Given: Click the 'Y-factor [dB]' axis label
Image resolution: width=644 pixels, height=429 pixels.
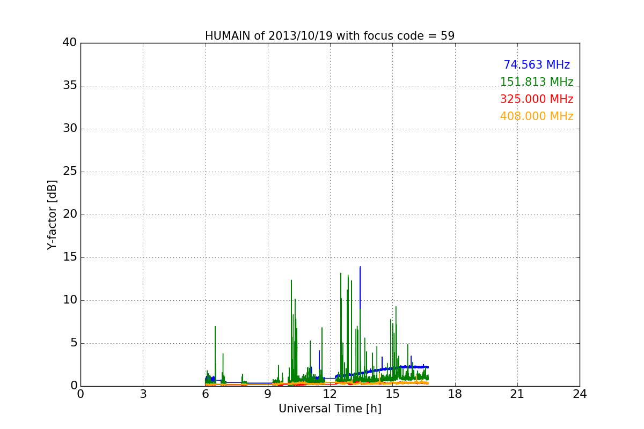Looking at the screenshot, I should pos(52,214).
